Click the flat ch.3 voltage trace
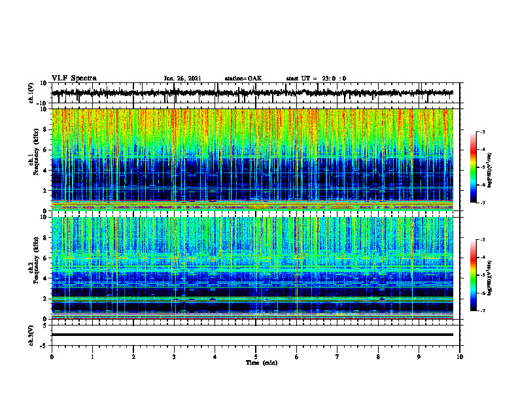Viewport: 518px width, 400px height. point(252,335)
